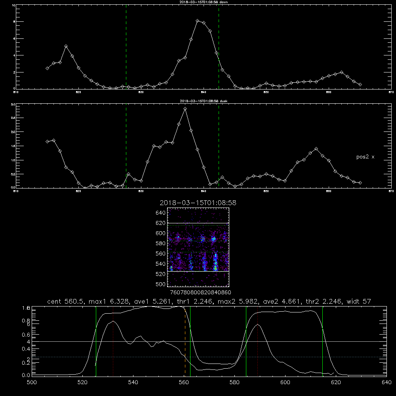Click the red dotted line near 589 in bottom plot
The image size is (396, 396).
pyautogui.click(x=258, y=341)
